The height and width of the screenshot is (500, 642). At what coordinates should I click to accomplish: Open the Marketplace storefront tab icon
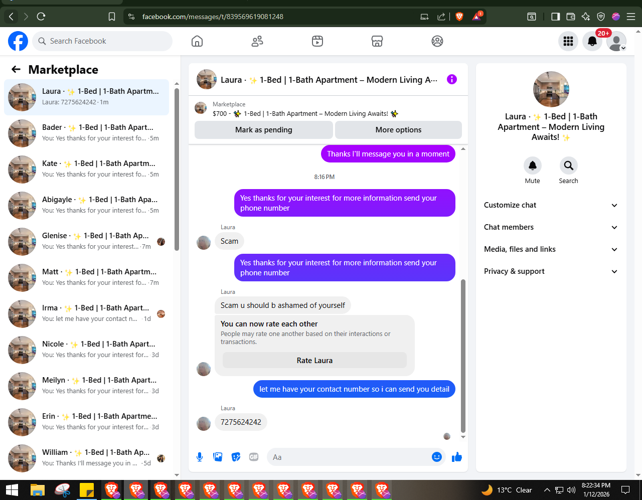click(x=377, y=41)
